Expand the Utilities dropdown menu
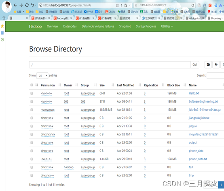The width and height of the screenshot is (224, 191). point(167,26)
